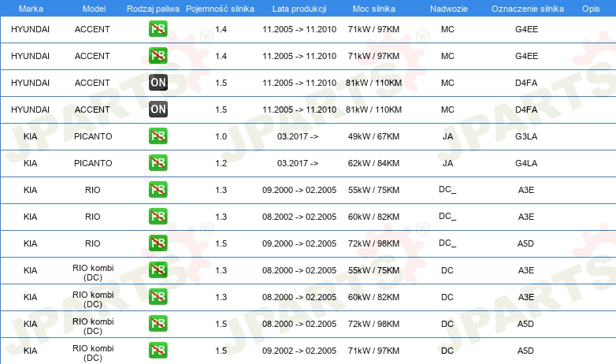This screenshot has height=364, width=616.
Task: Click body code JA in the G3LA row
Action: point(447,136)
